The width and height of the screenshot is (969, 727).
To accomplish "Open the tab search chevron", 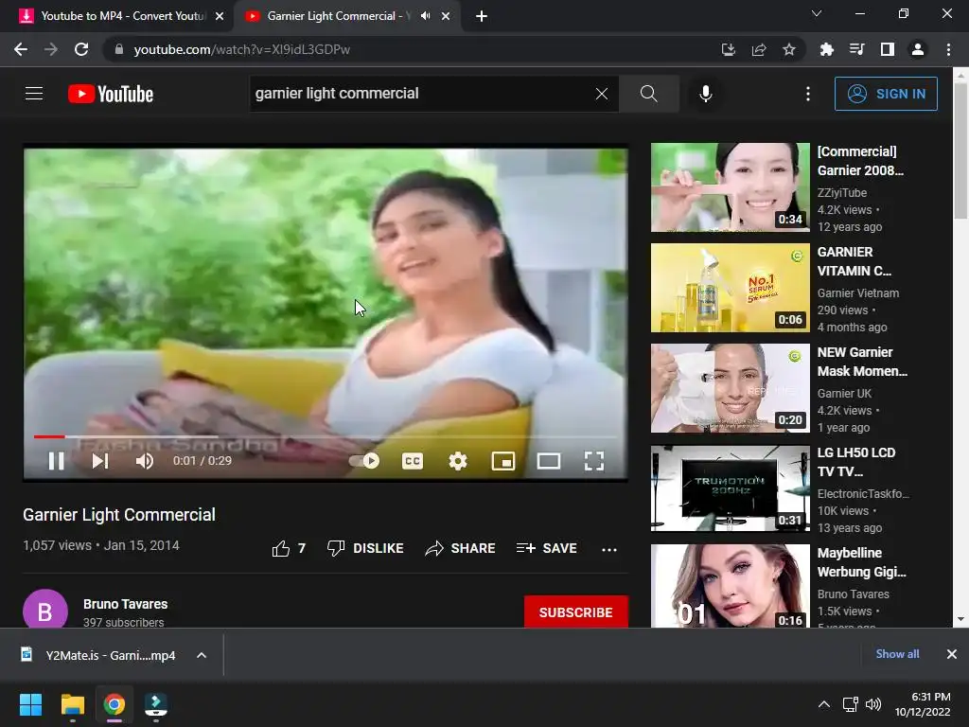I will (817, 13).
